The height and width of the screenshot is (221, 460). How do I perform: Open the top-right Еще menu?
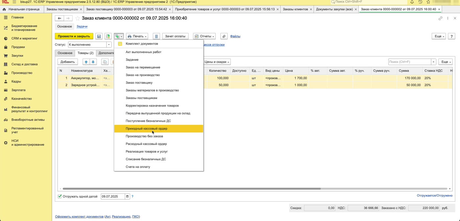click(x=439, y=36)
